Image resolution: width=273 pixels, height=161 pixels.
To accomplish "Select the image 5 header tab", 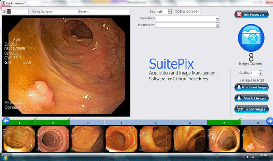I will [x=156, y=122].
